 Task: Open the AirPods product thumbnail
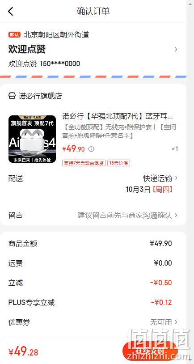tap(32, 139)
